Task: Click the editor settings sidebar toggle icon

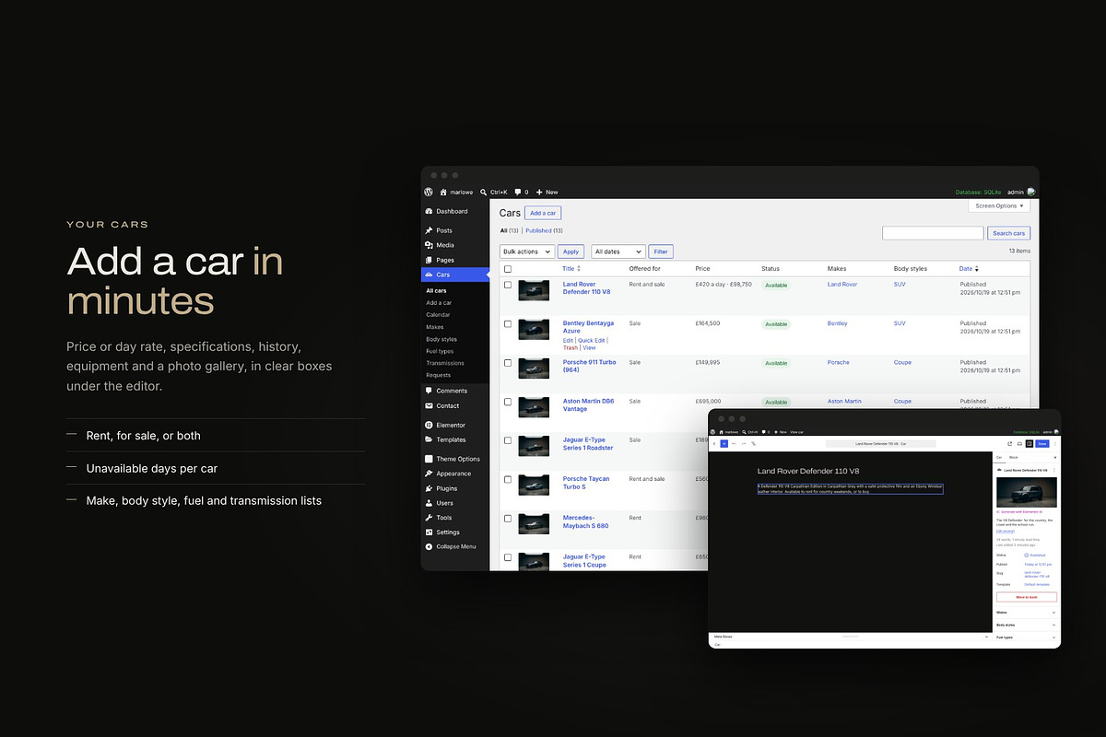Action: (1029, 443)
